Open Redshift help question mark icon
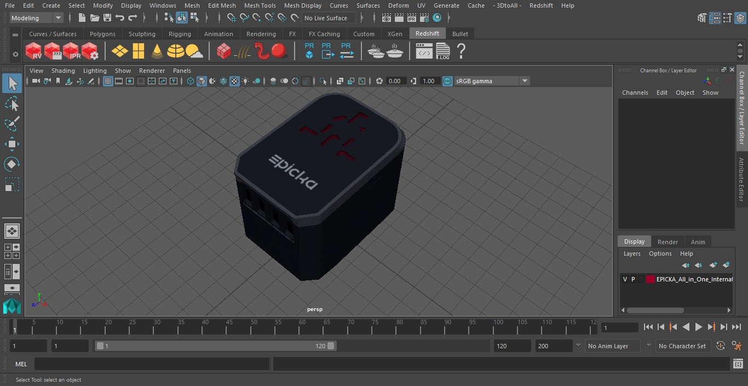The height and width of the screenshot is (386, 748). [461, 51]
